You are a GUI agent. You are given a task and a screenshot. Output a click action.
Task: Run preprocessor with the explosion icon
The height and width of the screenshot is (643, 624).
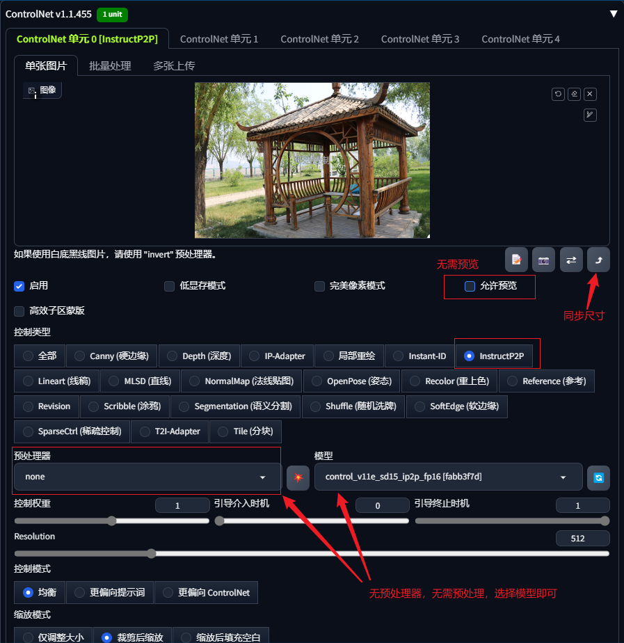(298, 478)
